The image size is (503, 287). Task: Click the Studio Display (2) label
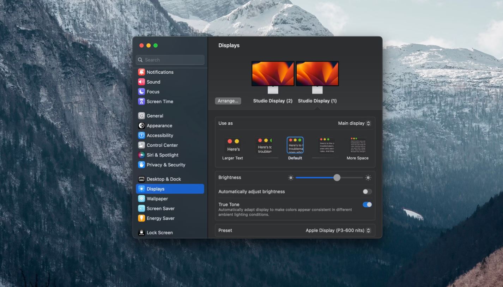pos(273,101)
